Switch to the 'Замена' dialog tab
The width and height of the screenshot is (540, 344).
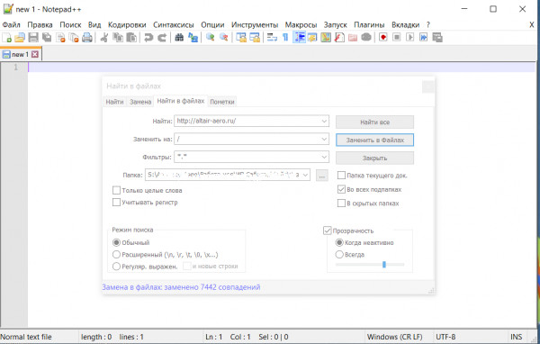point(140,102)
